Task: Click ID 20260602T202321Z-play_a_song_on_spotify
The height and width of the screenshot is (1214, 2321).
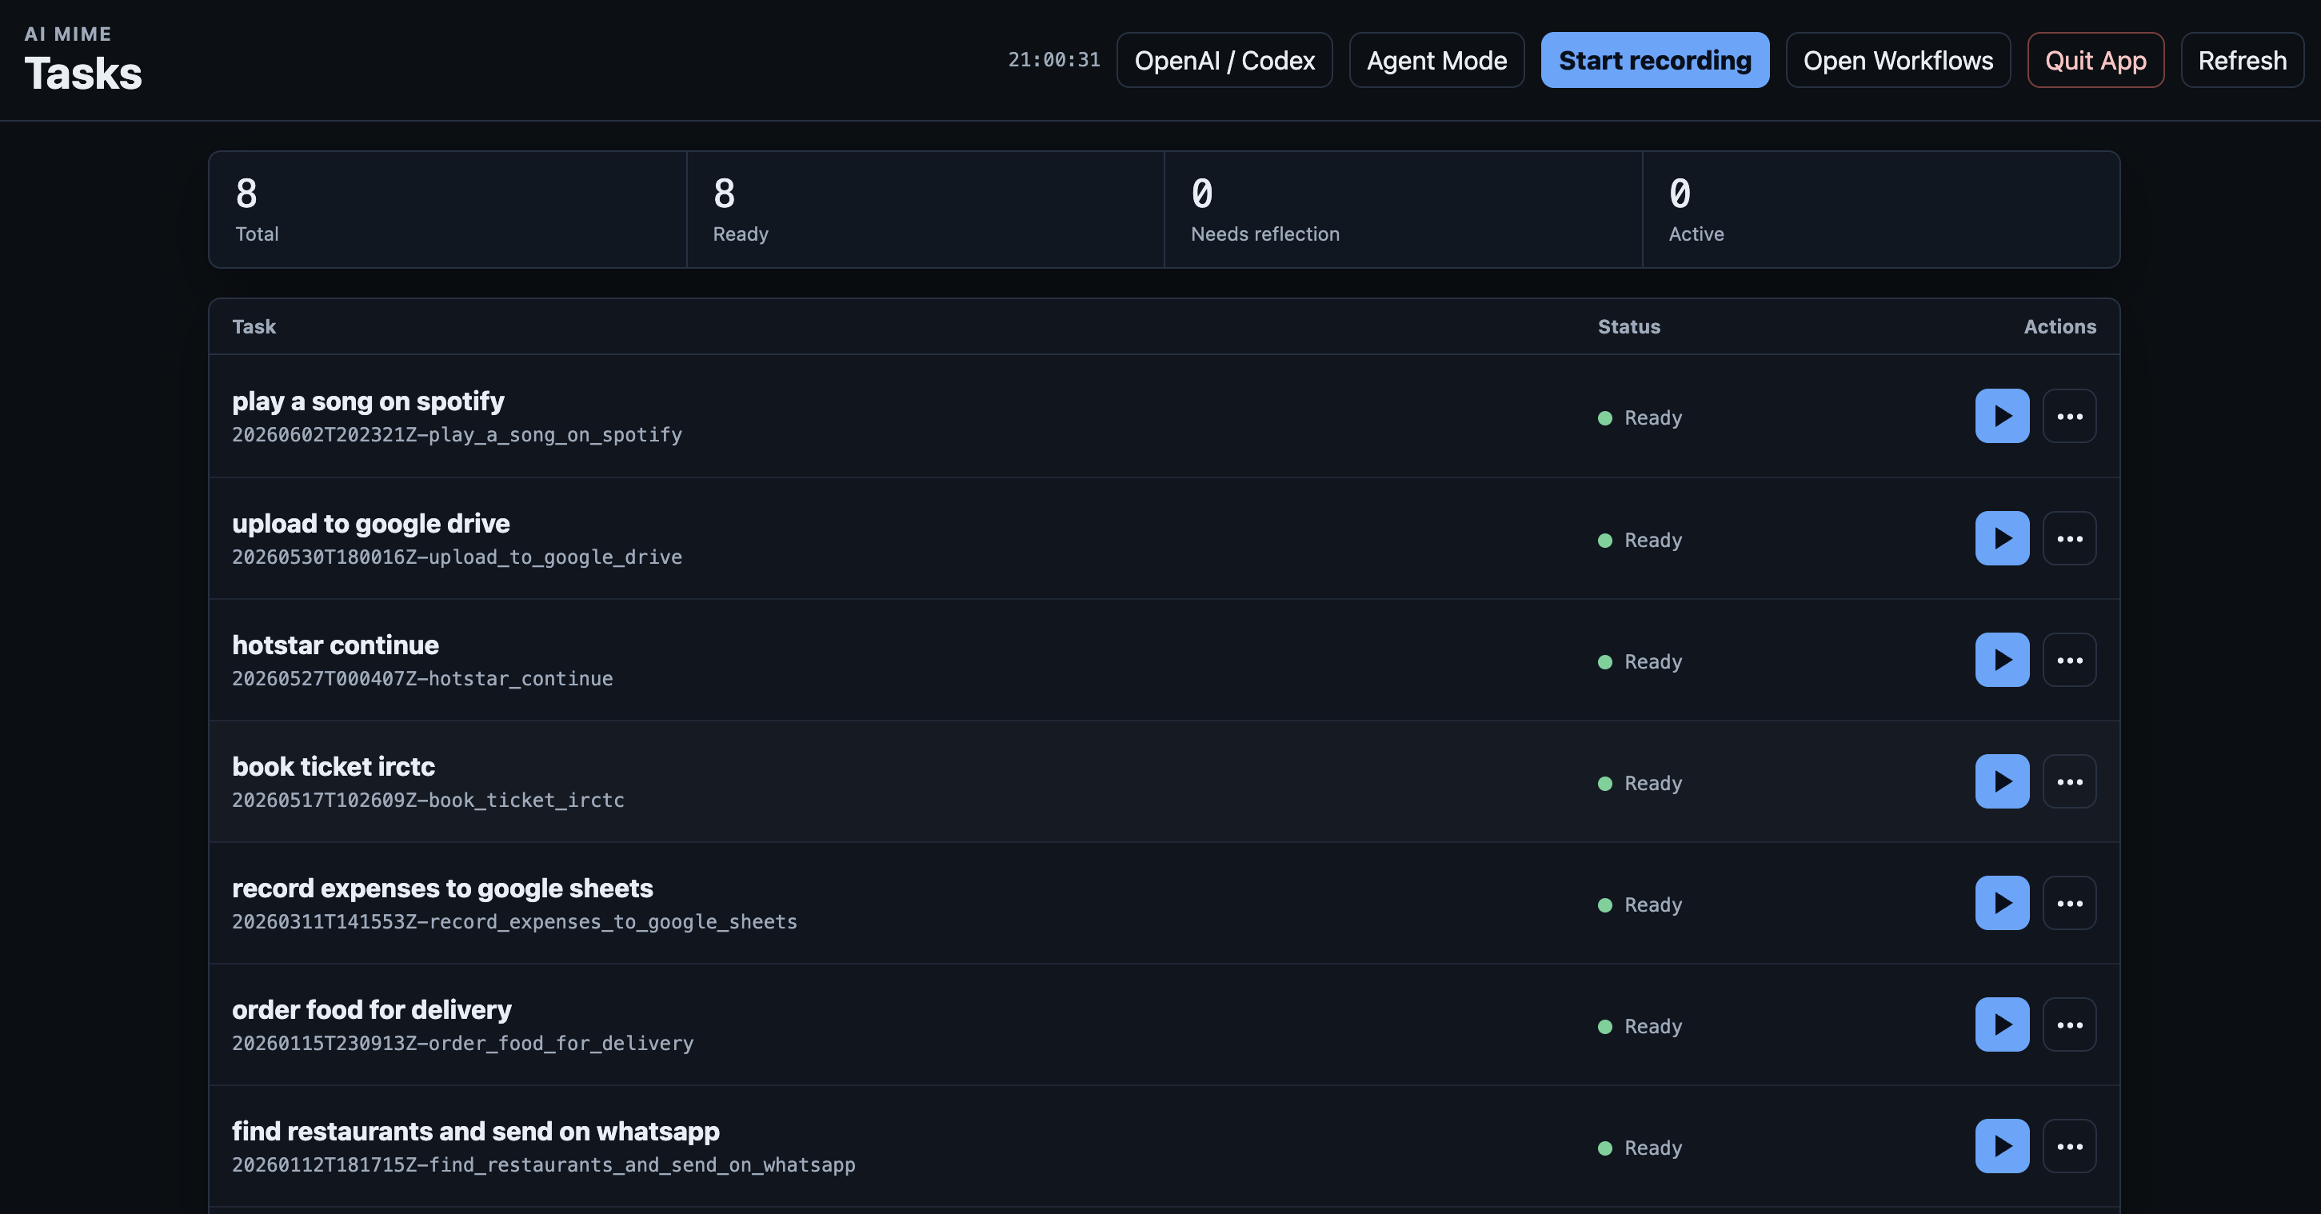Action: pos(457,435)
